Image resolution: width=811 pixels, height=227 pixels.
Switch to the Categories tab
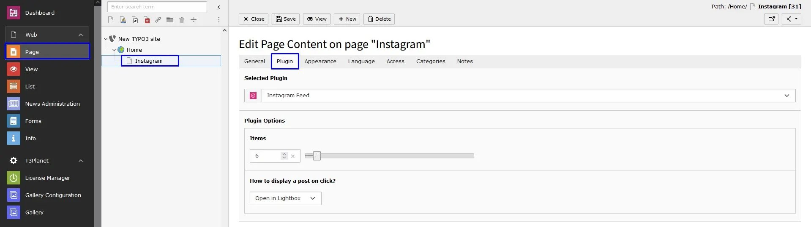pyautogui.click(x=431, y=61)
